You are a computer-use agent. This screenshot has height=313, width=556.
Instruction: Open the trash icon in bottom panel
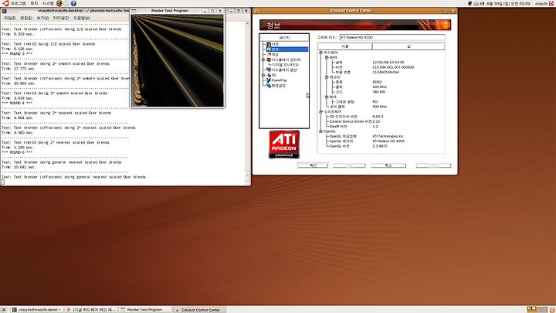point(552,310)
